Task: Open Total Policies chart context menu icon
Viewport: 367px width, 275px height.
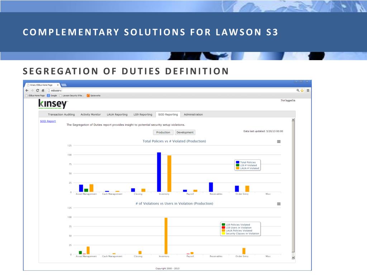Action: [x=279, y=141]
